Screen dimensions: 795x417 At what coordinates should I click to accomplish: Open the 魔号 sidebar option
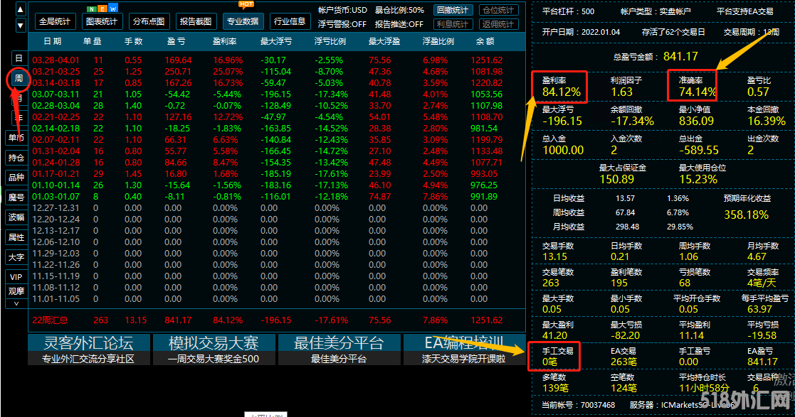[16, 197]
